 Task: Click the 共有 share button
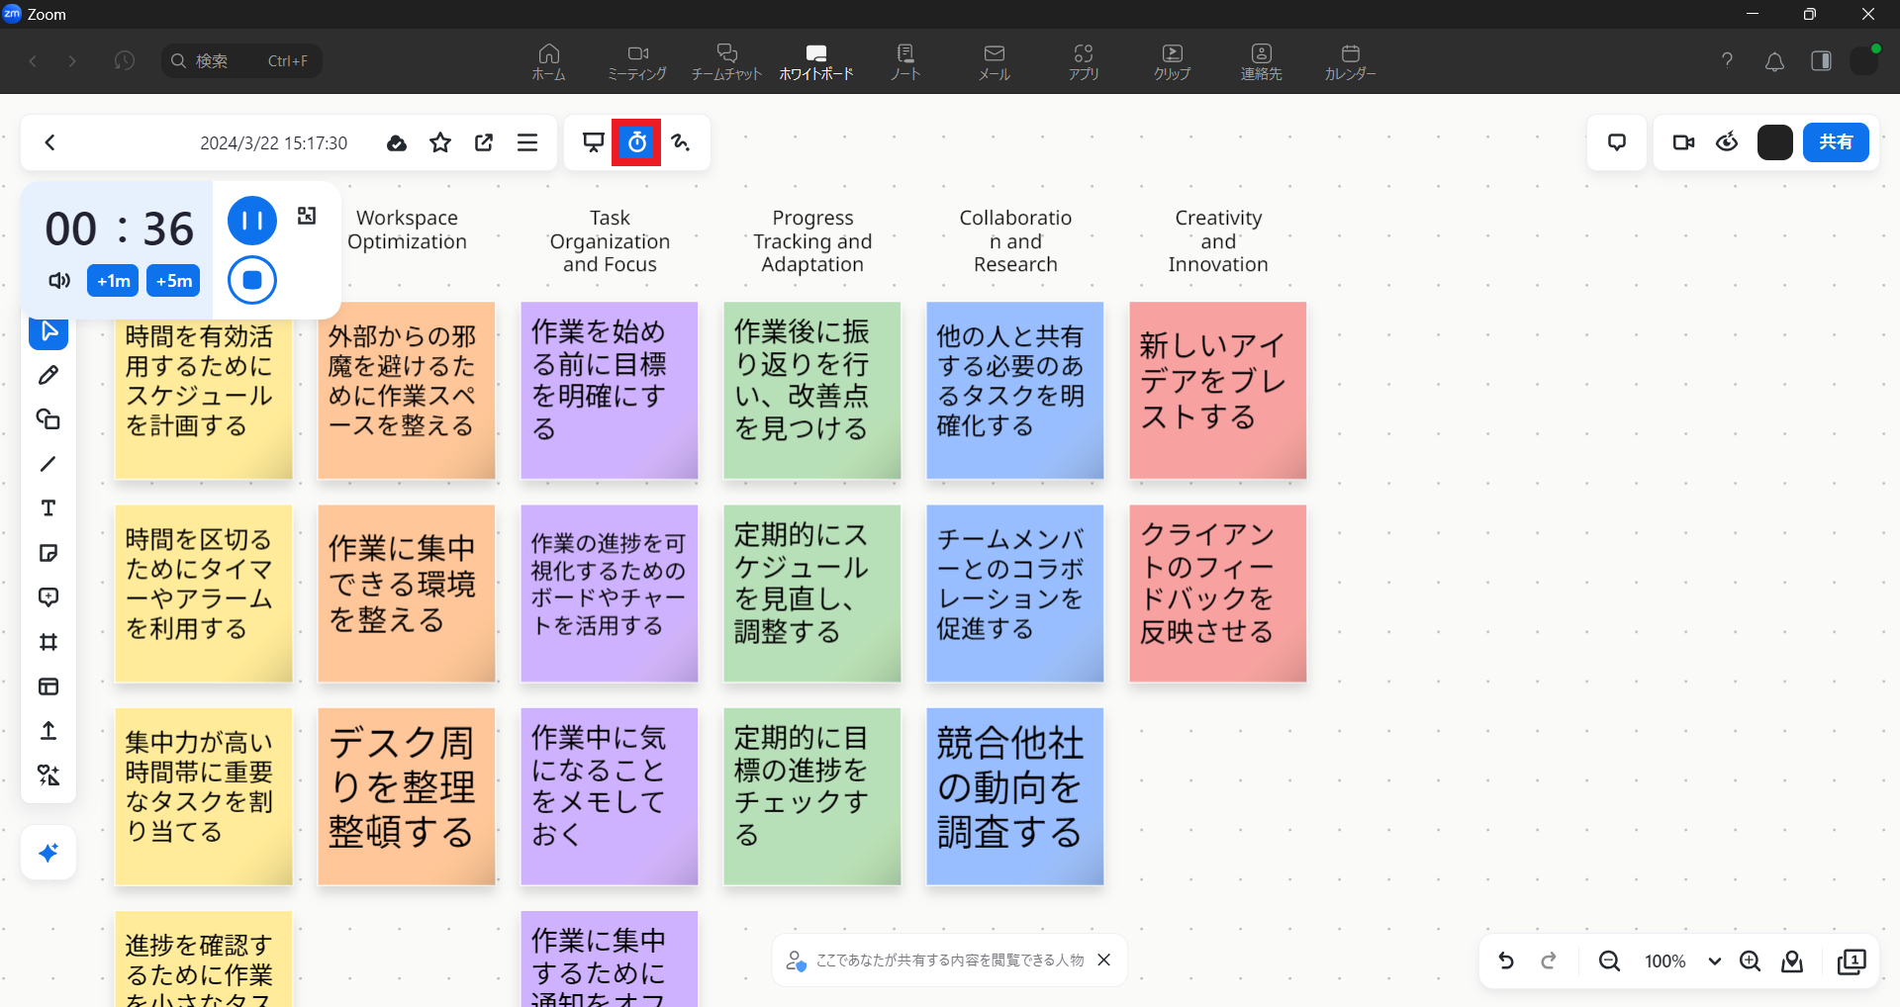[x=1835, y=142]
